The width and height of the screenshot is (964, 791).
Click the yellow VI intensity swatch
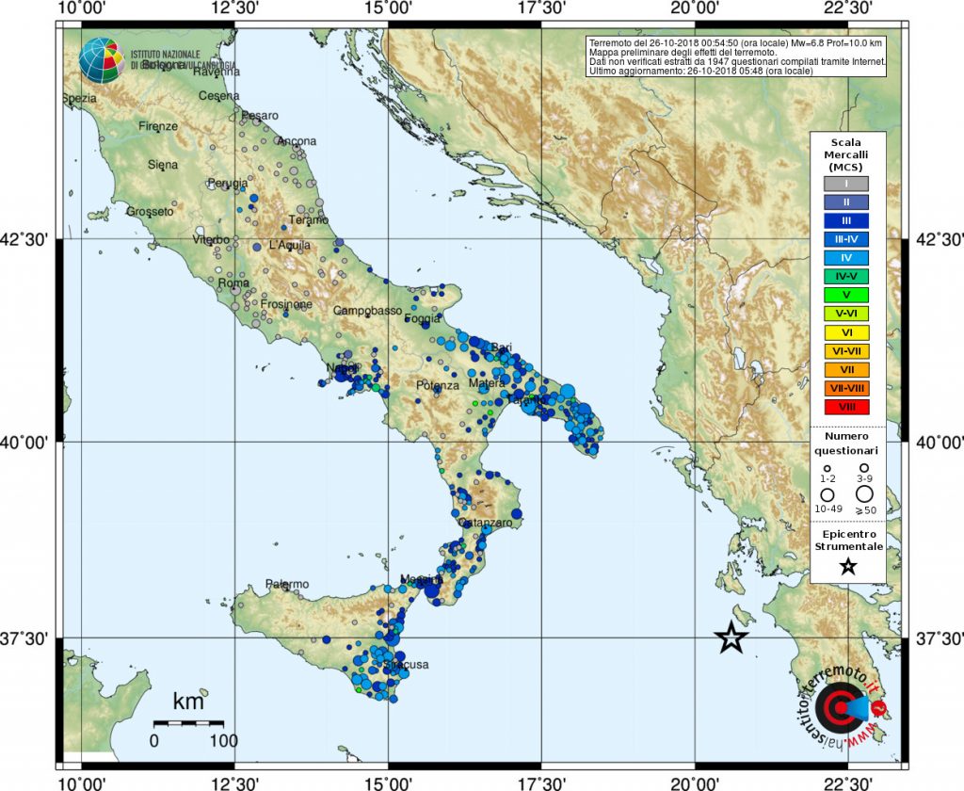coord(846,331)
